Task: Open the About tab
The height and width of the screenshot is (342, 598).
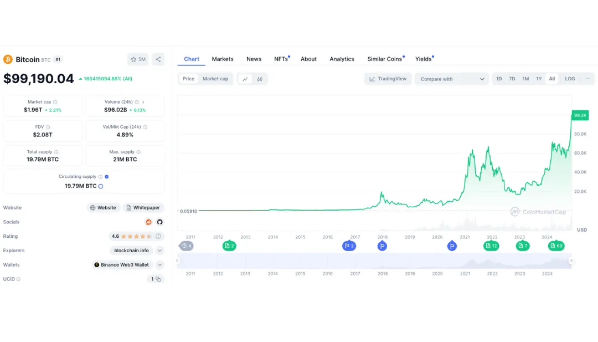Action: click(308, 59)
